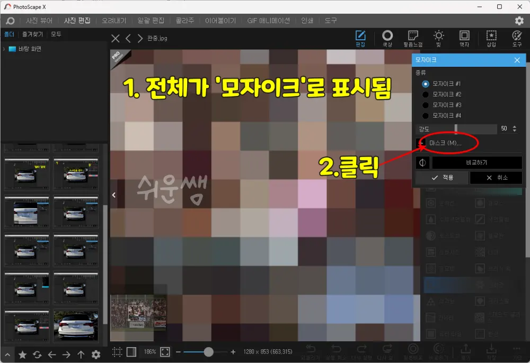The height and width of the screenshot is (363, 530).
Task: Open the 186% zoom level selector
Action: click(x=151, y=351)
